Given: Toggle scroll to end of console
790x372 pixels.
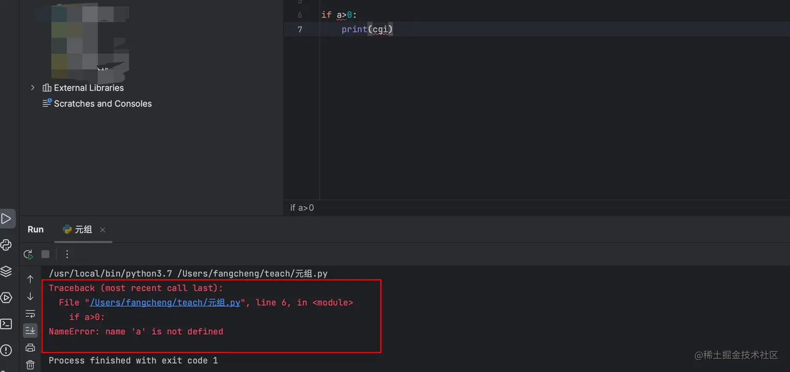Looking at the screenshot, I should (x=30, y=330).
